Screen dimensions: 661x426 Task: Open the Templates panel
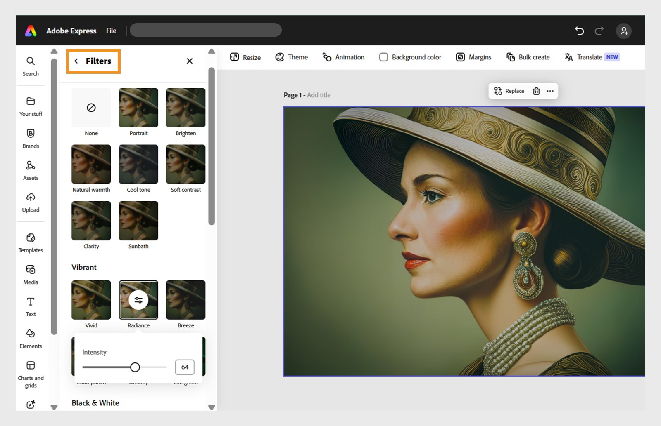pos(30,242)
